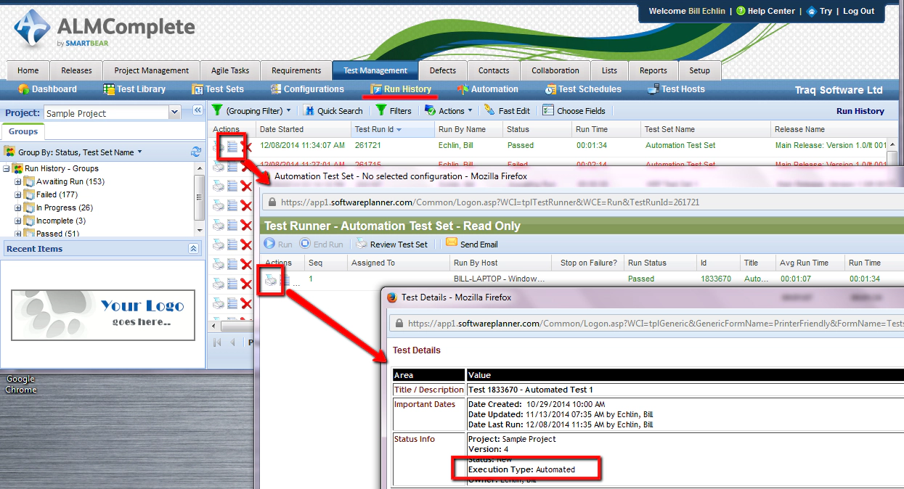The height and width of the screenshot is (489, 904).
Task: Collapse the Run History - Groups root
Action: tap(7, 169)
